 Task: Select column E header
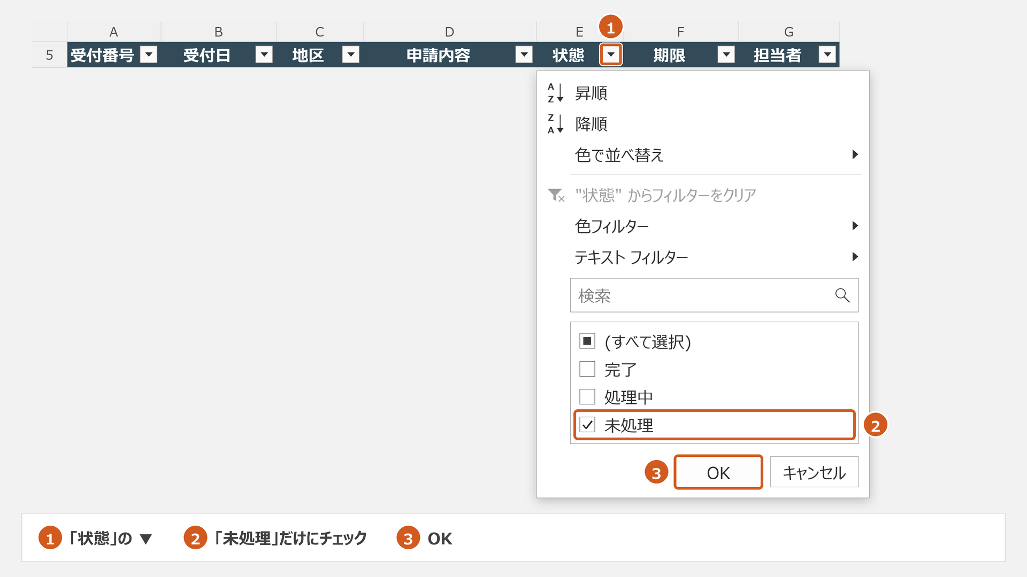click(579, 32)
